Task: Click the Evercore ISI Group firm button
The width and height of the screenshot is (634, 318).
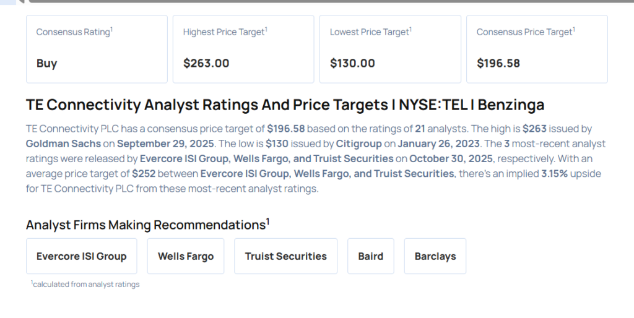Action: (81, 256)
